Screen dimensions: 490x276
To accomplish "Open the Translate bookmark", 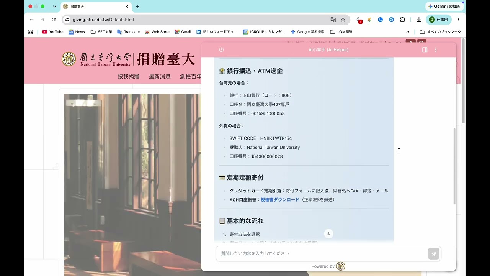I will 128,32.
